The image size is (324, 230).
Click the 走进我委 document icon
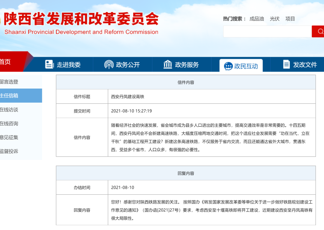(x=49, y=64)
